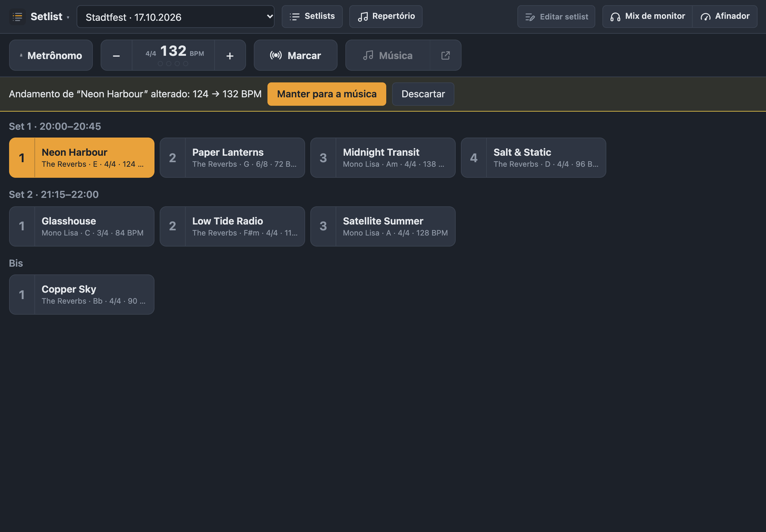Image resolution: width=766 pixels, height=532 pixels.
Task: Select the Paper Lanterns song card
Action: tap(232, 157)
